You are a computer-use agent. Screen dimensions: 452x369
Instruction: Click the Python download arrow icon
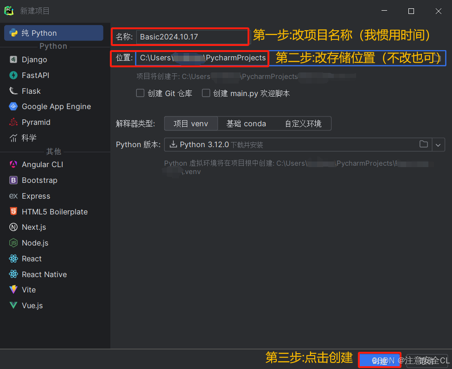tap(173, 144)
